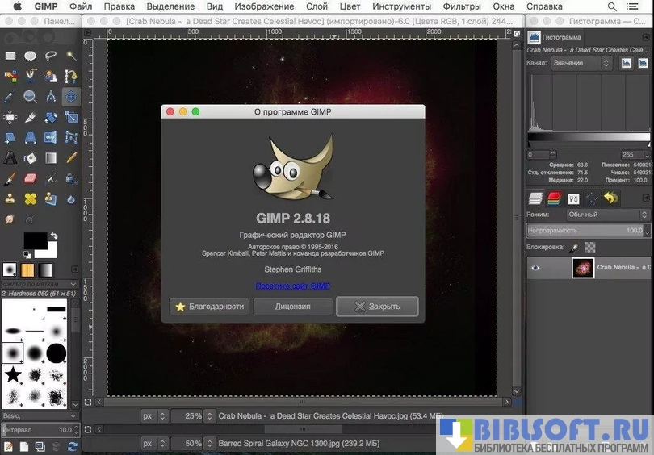This screenshot has width=654, height=455.
Task: Select the Fuzzy Select magic wand tool
Action: [71, 56]
